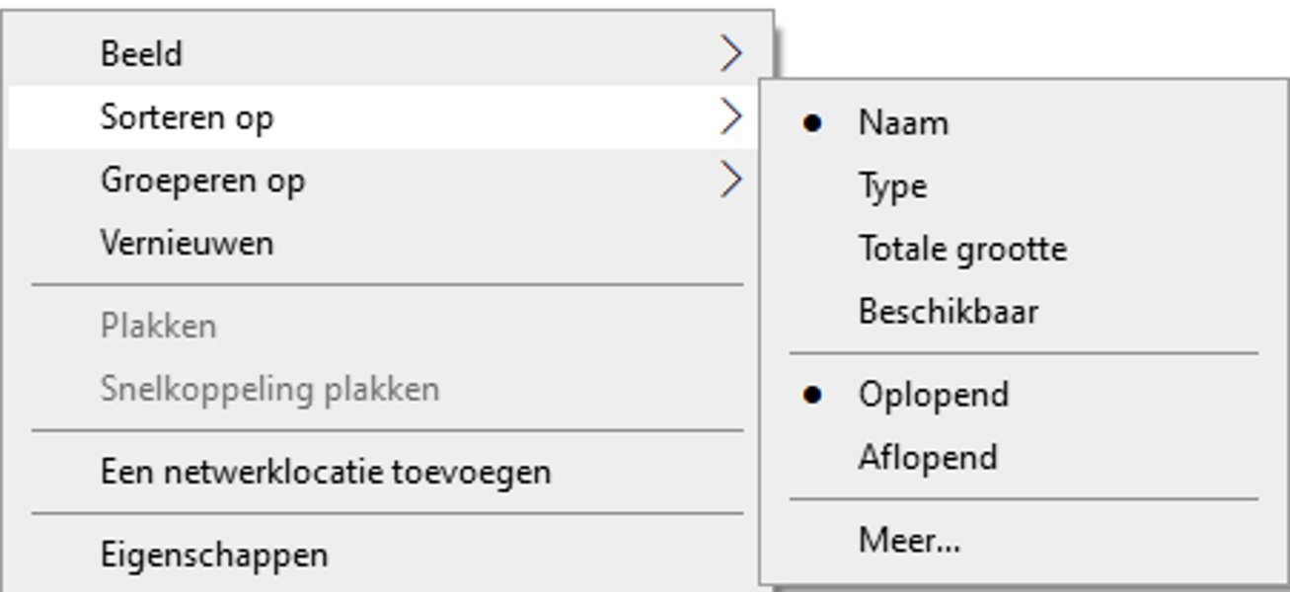1290x592 pixels.
Task: Switch sort order to Aflopend
Action: tap(928, 458)
